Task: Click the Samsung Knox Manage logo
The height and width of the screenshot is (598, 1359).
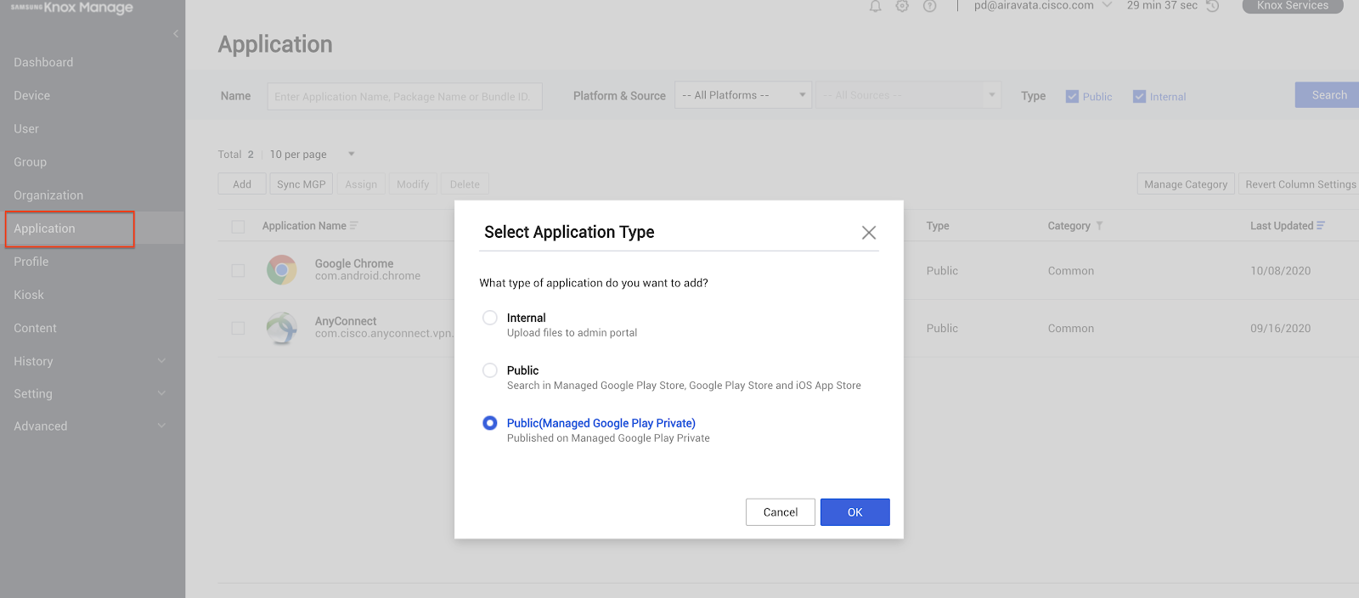Action: pyautogui.click(x=72, y=8)
